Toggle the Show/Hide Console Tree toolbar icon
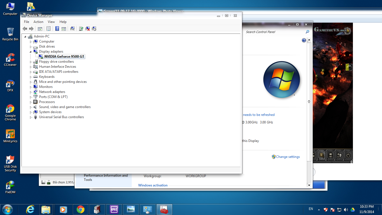The width and height of the screenshot is (382, 215). [40, 29]
